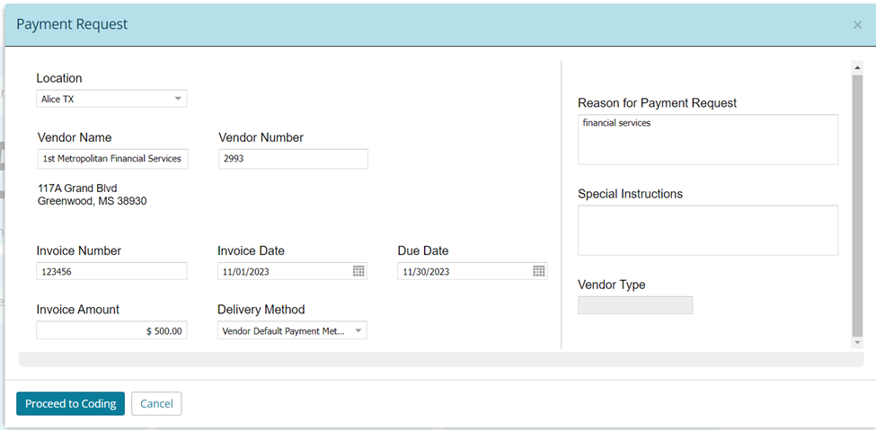
Task: Open the Due Date calendar picker
Action: (539, 271)
